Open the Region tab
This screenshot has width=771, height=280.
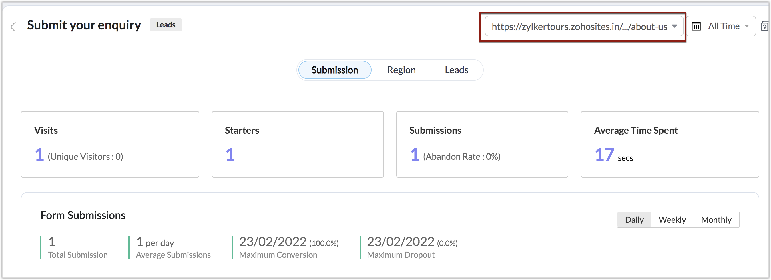point(401,70)
